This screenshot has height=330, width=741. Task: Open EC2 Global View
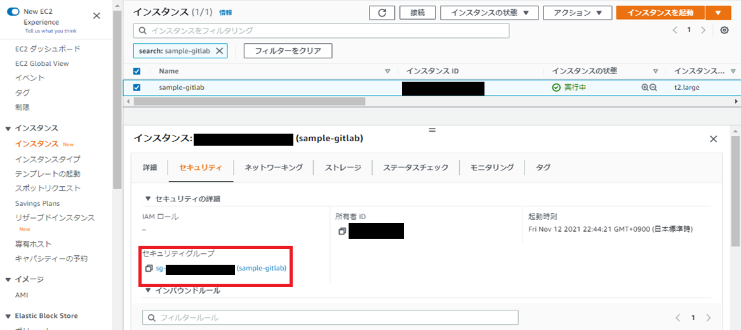42,63
